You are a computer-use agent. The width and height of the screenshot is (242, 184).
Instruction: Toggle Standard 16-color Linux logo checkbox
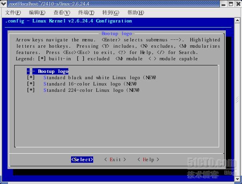31,84
